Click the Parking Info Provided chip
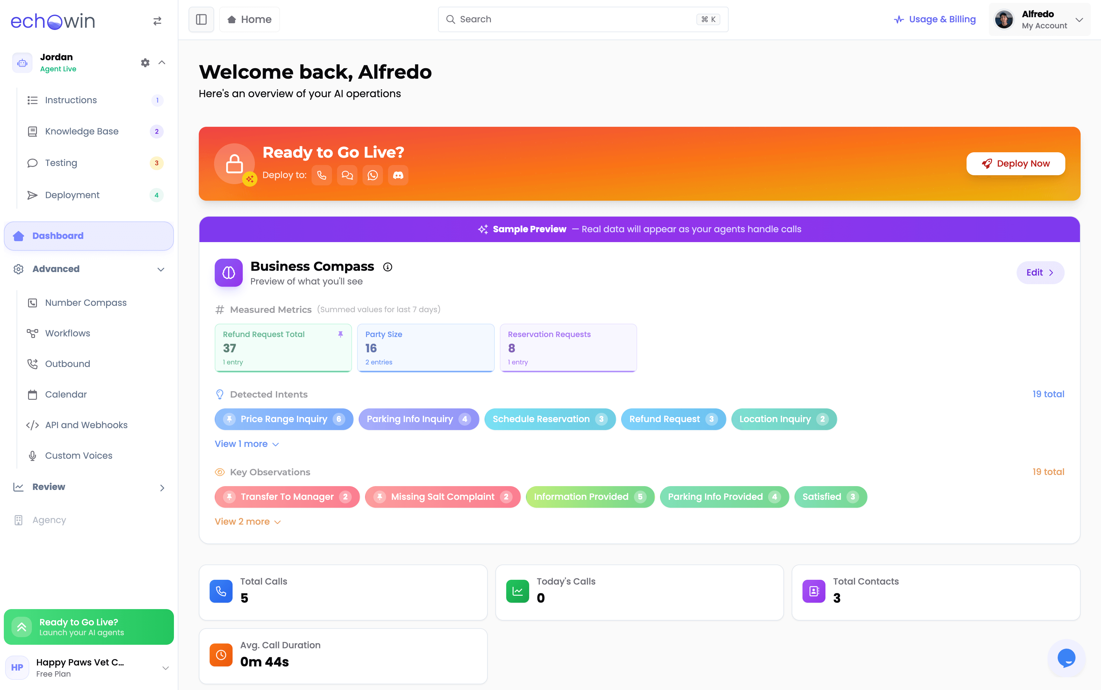 (x=724, y=497)
